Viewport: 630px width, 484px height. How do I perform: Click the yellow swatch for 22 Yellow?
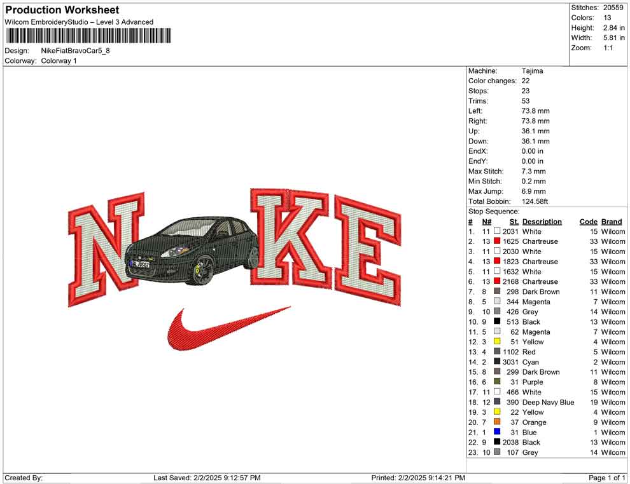click(x=497, y=412)
